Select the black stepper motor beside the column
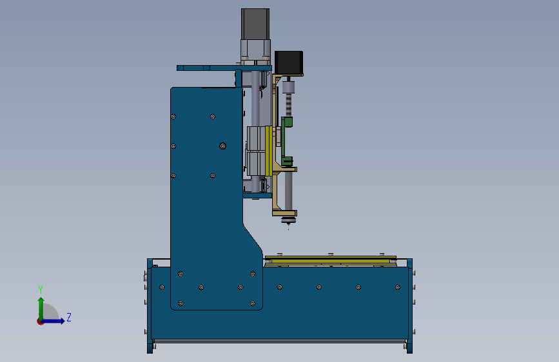The image size is (559, 362). (289, 62)
